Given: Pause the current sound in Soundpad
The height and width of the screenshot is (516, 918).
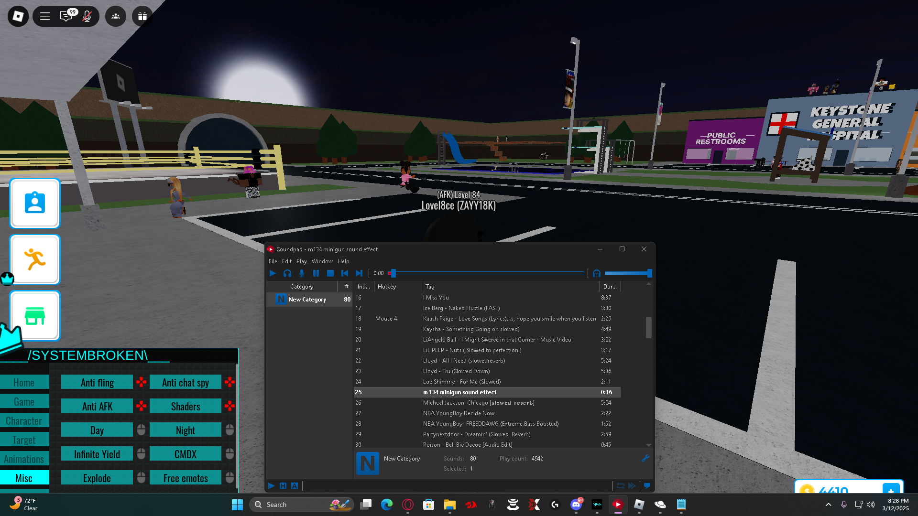Looking at the screenshot, I should coord(316,273).
